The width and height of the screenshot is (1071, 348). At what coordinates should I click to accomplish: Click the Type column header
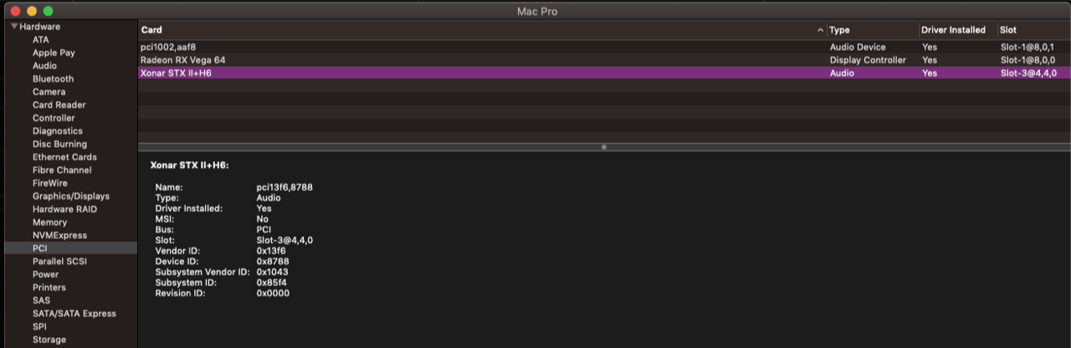[873, 30]
